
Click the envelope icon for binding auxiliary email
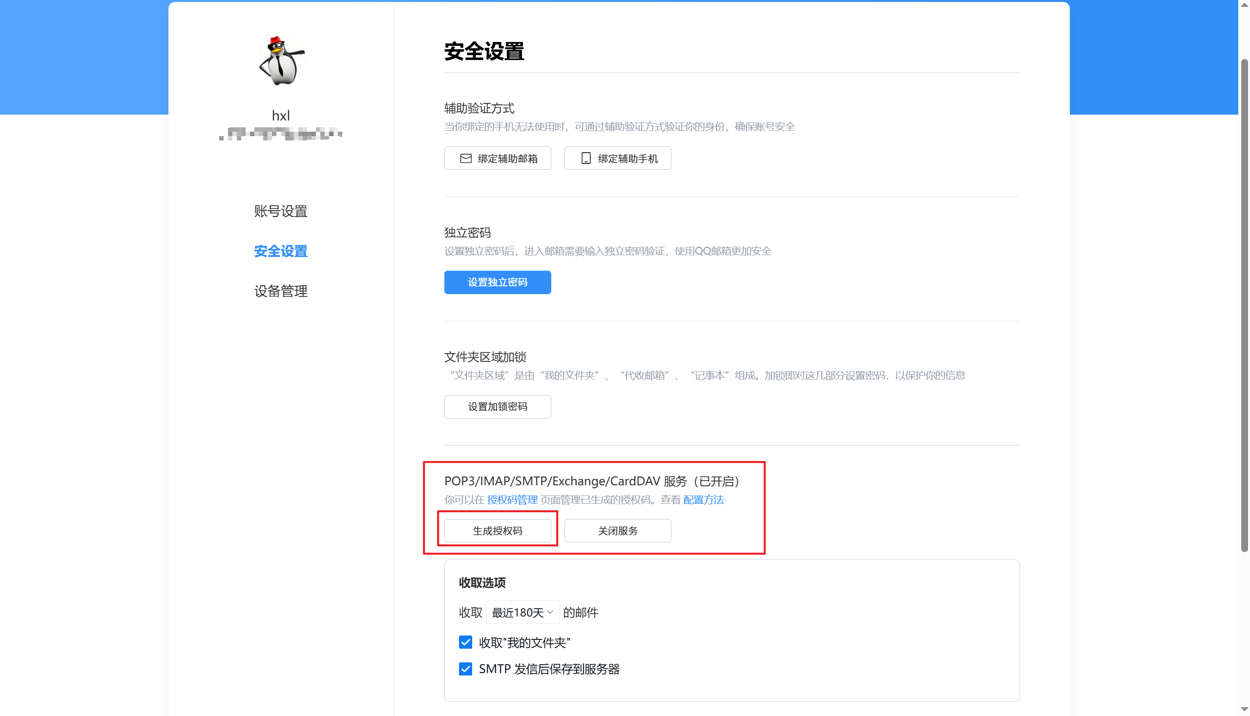click(x=465, y=159)
